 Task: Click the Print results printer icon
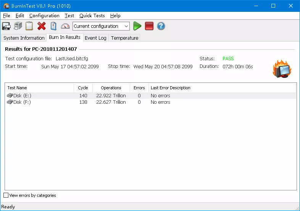point(18,26)
